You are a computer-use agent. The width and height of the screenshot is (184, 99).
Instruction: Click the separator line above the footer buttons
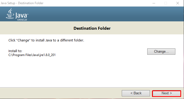pyautogui.click(x=92, y=87)
